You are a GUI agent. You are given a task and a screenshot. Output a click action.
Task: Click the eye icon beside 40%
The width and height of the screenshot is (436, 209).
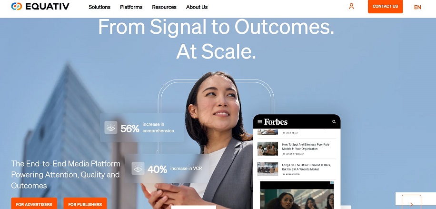pyautogui.click(x=138, y=169)
